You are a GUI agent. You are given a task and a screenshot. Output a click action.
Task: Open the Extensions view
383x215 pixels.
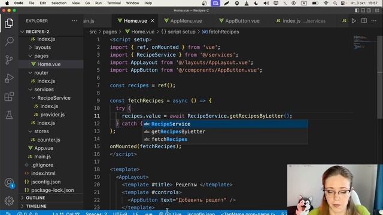pos(9,97)
